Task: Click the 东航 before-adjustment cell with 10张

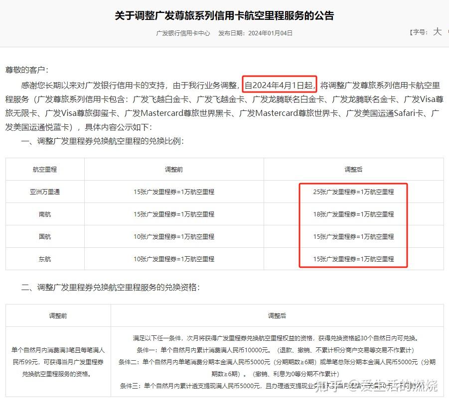Action: [x=174, y=259]
